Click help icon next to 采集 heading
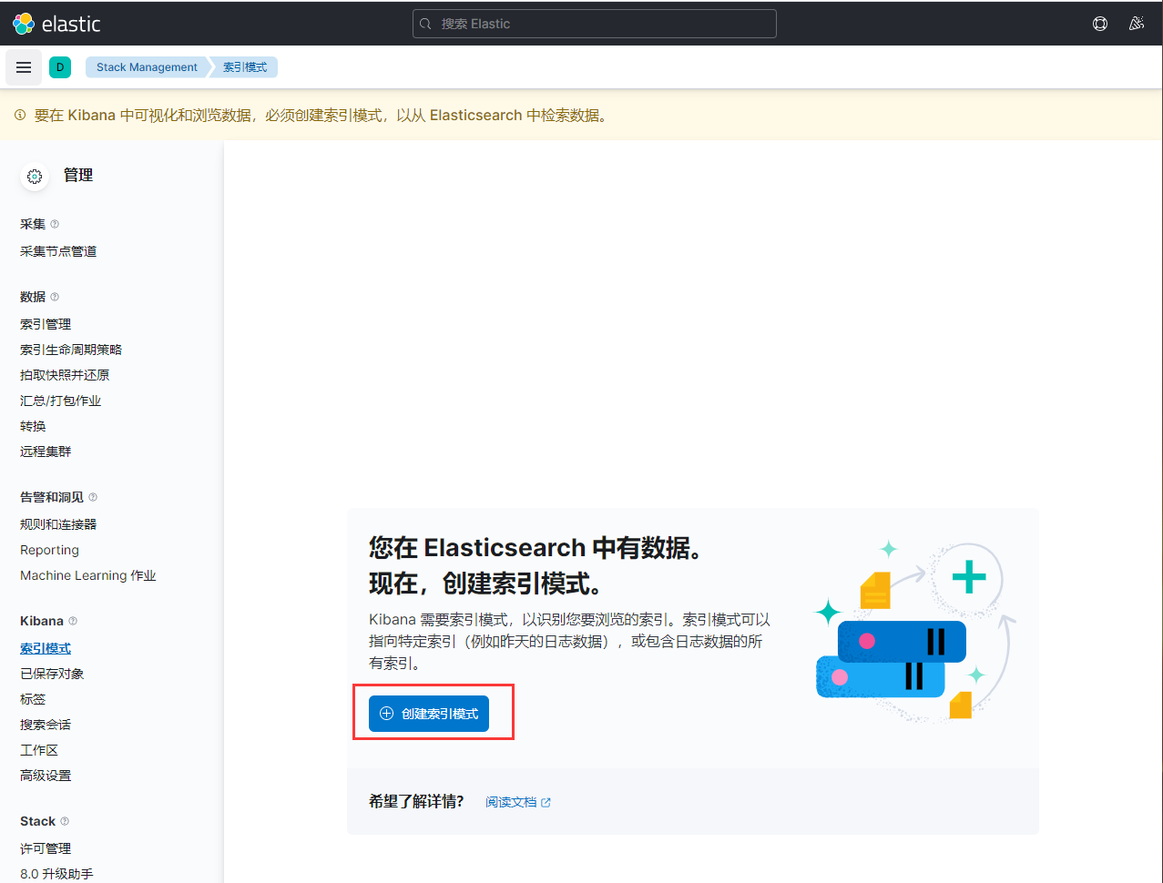 (55, 224)
